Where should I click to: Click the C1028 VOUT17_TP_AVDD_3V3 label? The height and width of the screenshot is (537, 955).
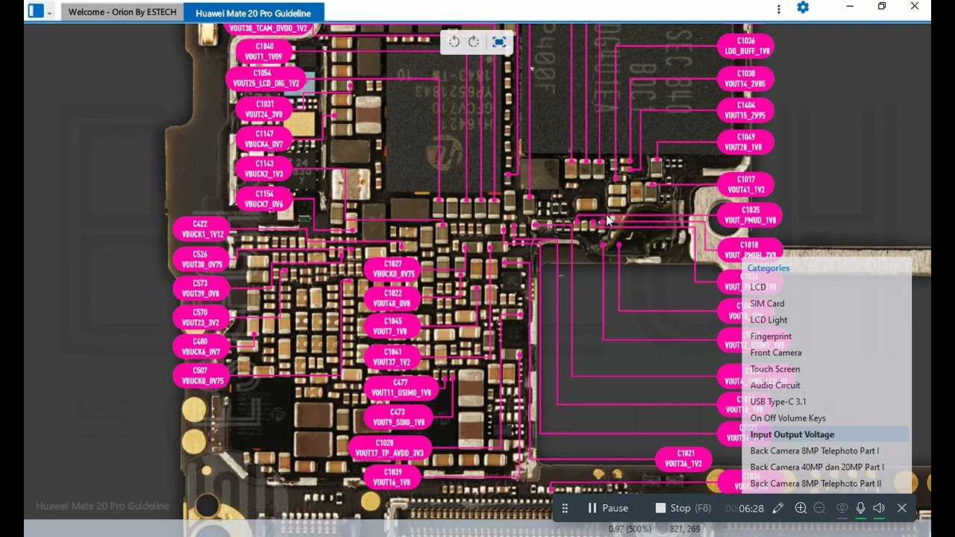pos(389,448)
